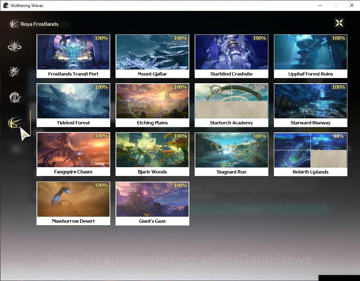Minimize the Wuthering Waves window
Screen dimensions: 360x281
(x=320, y=5)
